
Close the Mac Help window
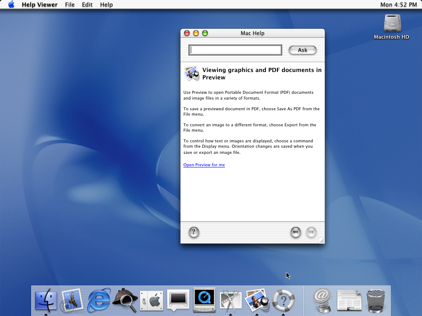187,33
